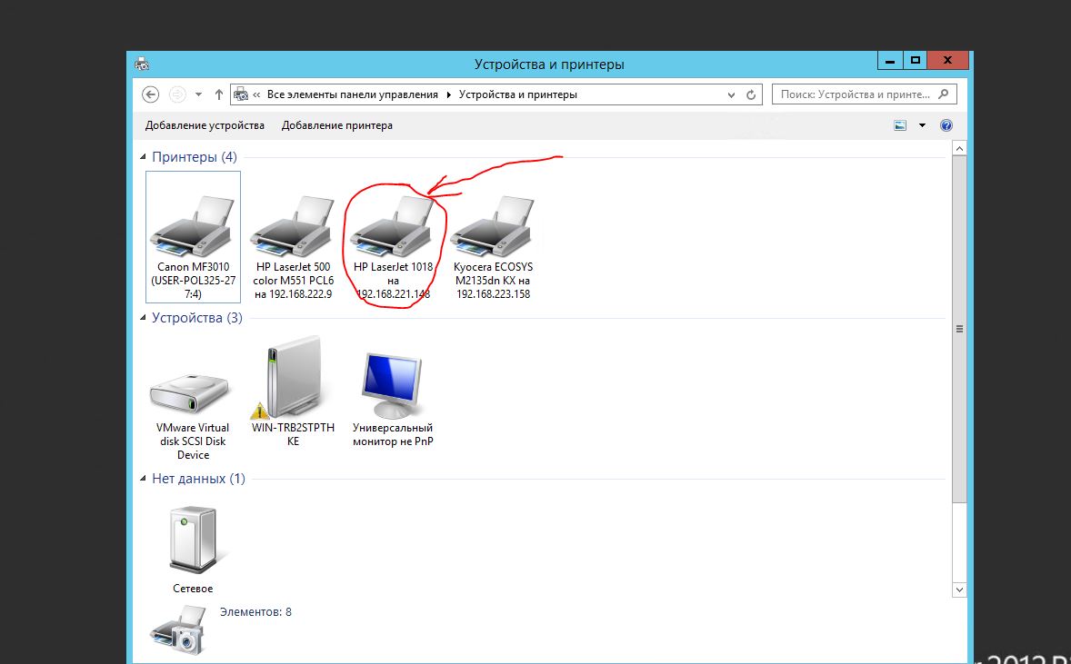This screenshot has width=1071, height=664.
Task: Click the Forward navigation arrow
Action: [x=177, y=94]
